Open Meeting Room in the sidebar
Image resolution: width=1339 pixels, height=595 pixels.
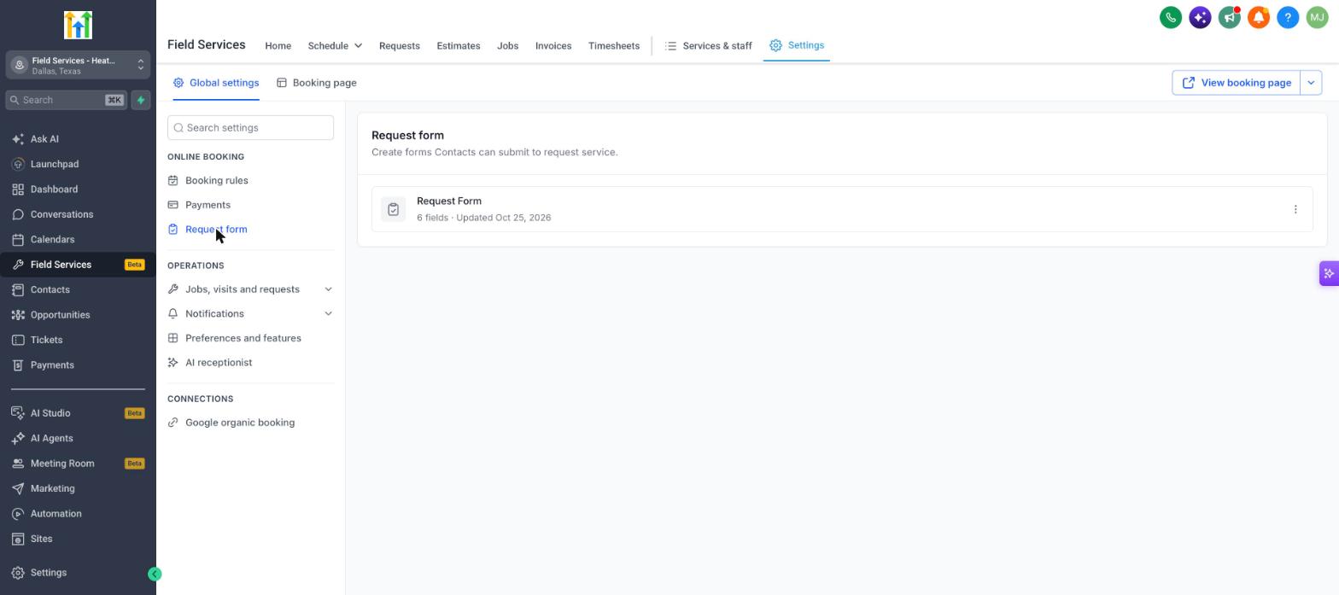[78, 464]
